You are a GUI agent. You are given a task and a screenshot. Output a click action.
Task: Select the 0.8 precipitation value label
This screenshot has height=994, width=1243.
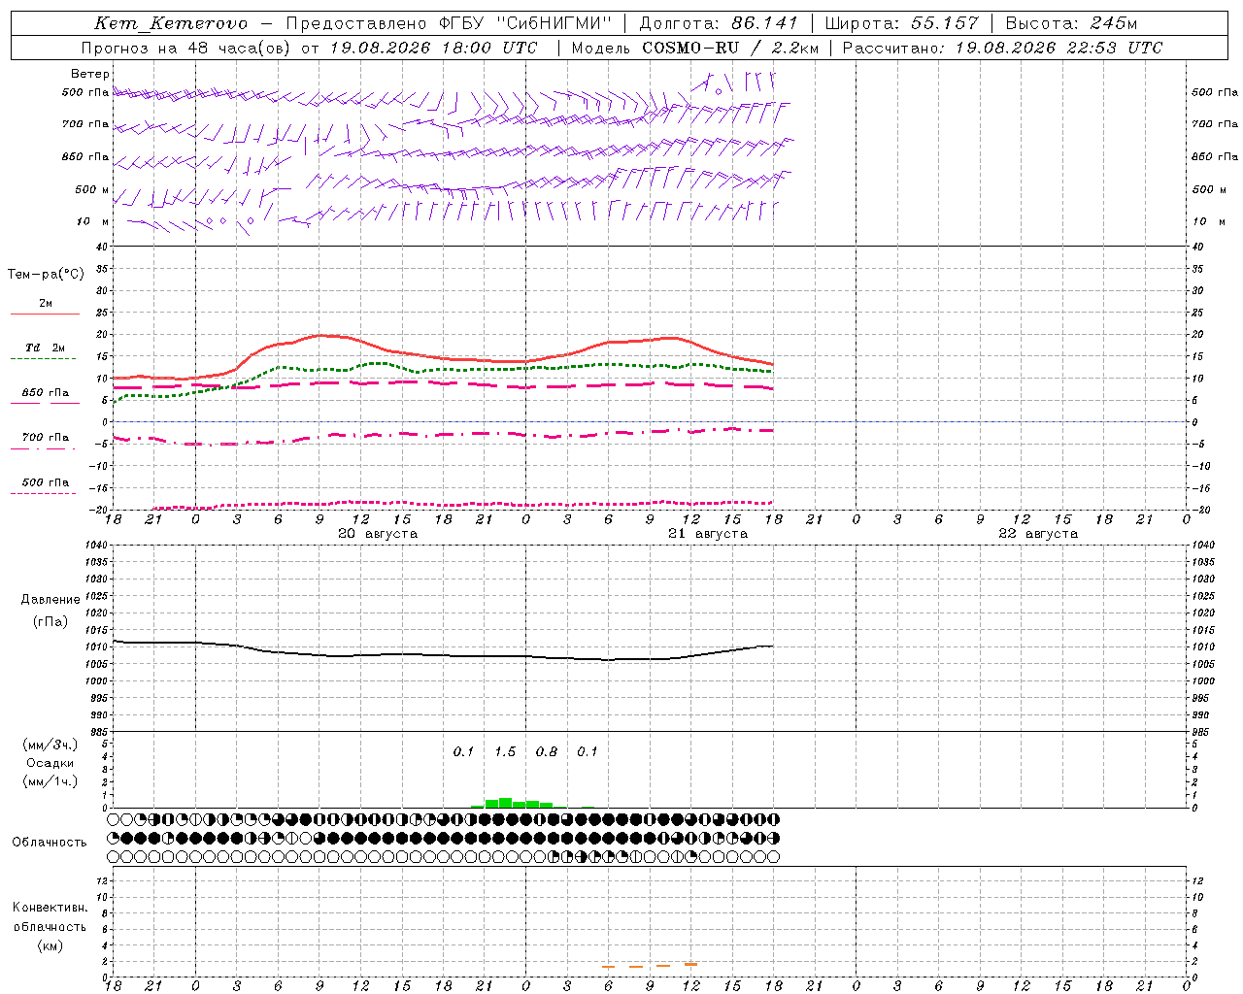(x=547, y=751)
